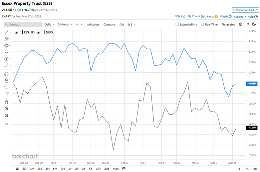Viewport: 260px width, 172px height.
Task: Enable the magnet snap tool
Action: pyautogui.click(x=6, y=74)
